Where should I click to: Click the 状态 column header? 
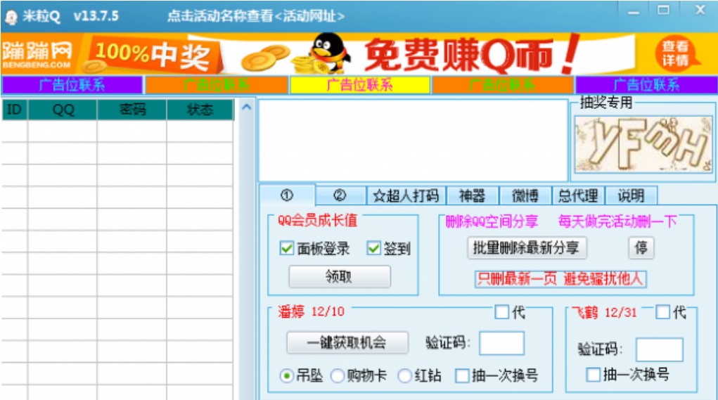click(200, 110)
